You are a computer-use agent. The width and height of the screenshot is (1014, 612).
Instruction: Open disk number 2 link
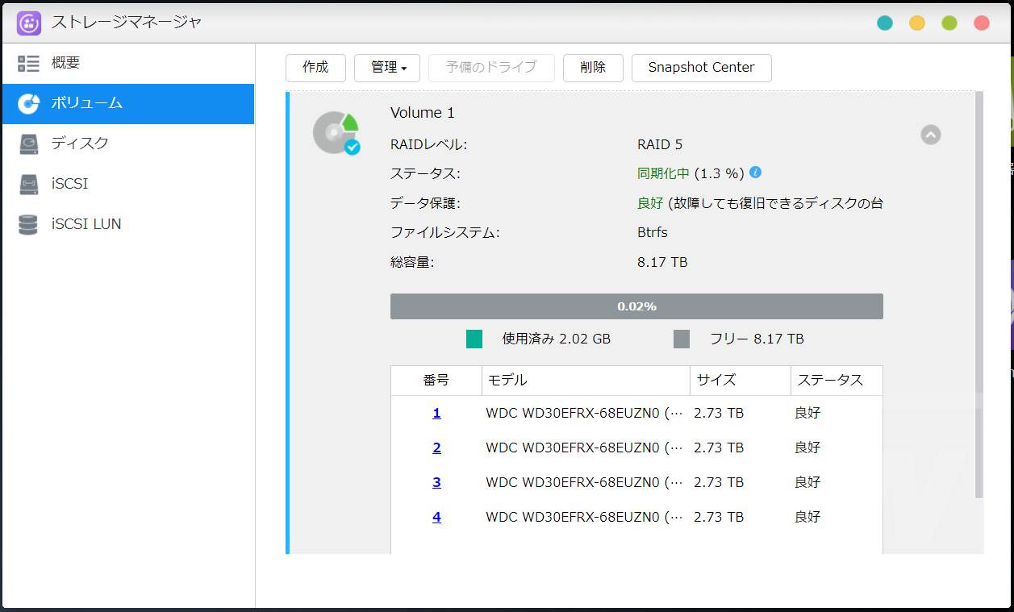436,448
